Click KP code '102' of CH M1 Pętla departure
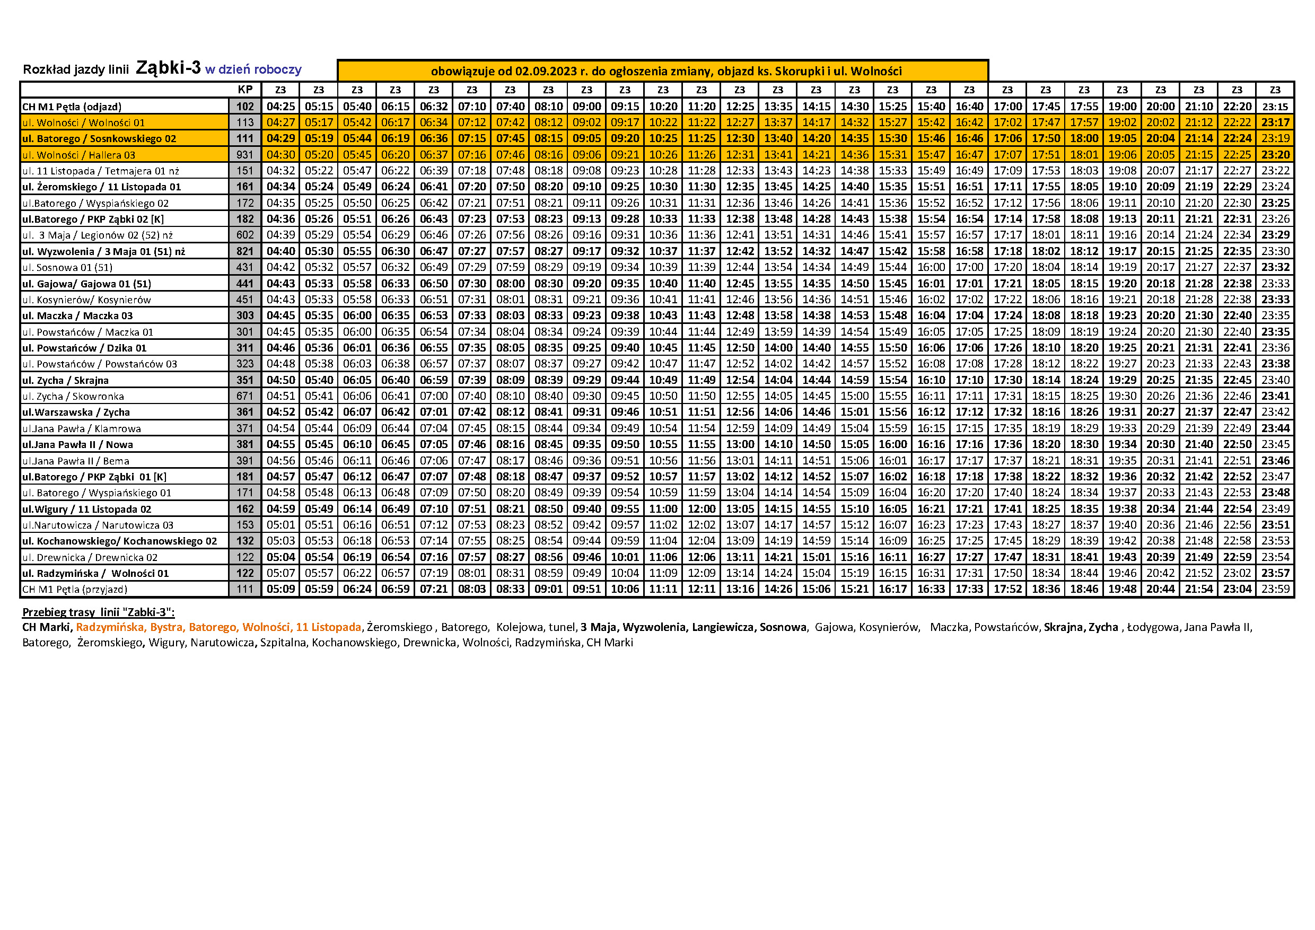Screen dimensions: 1315x930 coord(245,107)
